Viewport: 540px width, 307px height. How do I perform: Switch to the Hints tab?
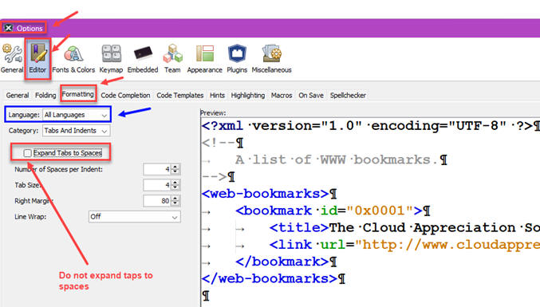(217, 96)
